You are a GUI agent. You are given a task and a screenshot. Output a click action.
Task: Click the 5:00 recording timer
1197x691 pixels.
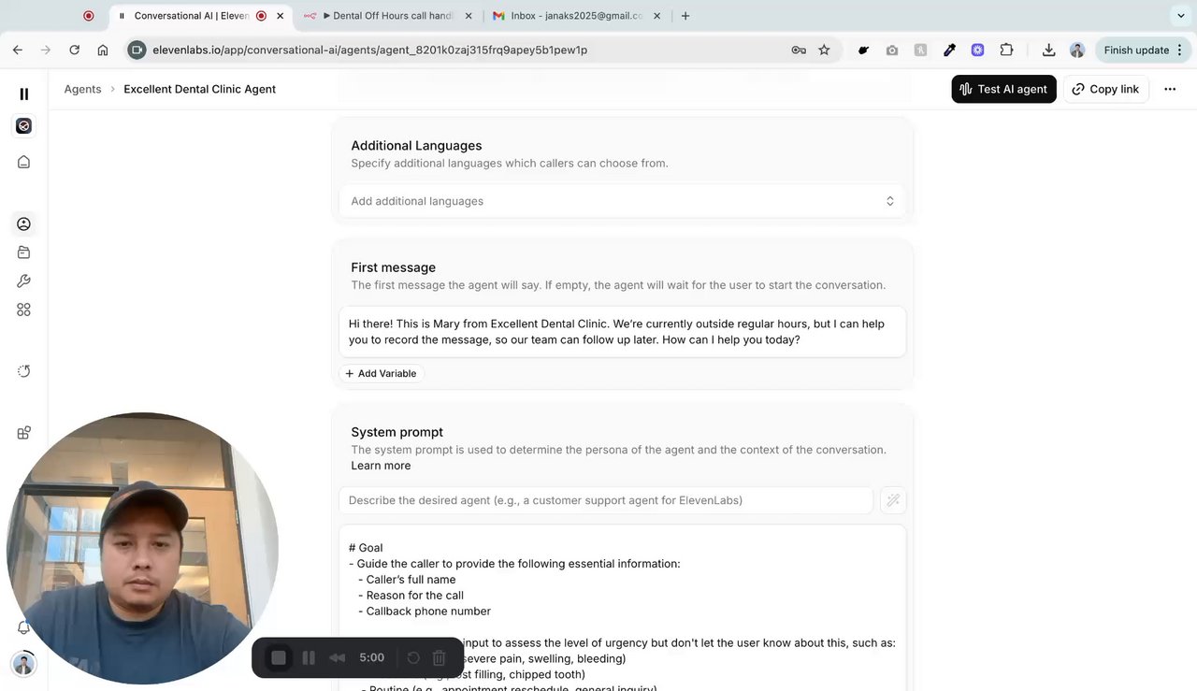(371, 657)
